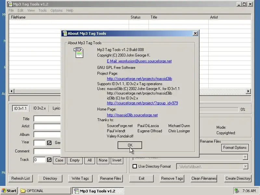Click the Comment input field
260x195 pixels.
[x=47, y=151]
